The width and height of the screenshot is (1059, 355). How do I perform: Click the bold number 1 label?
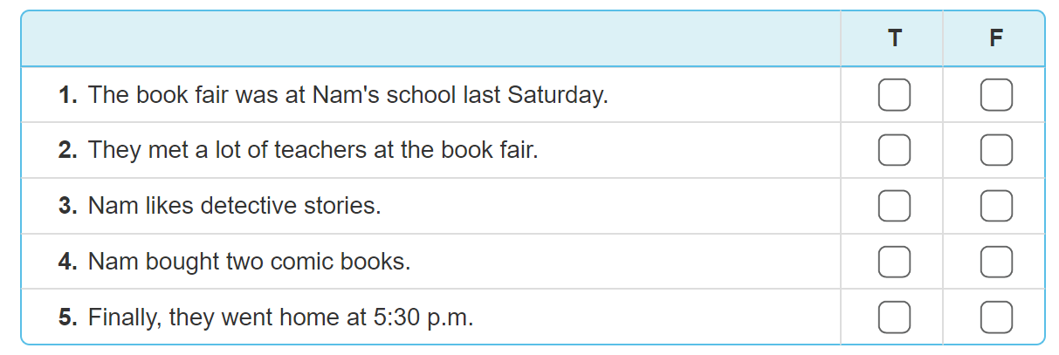click(68, 95)
